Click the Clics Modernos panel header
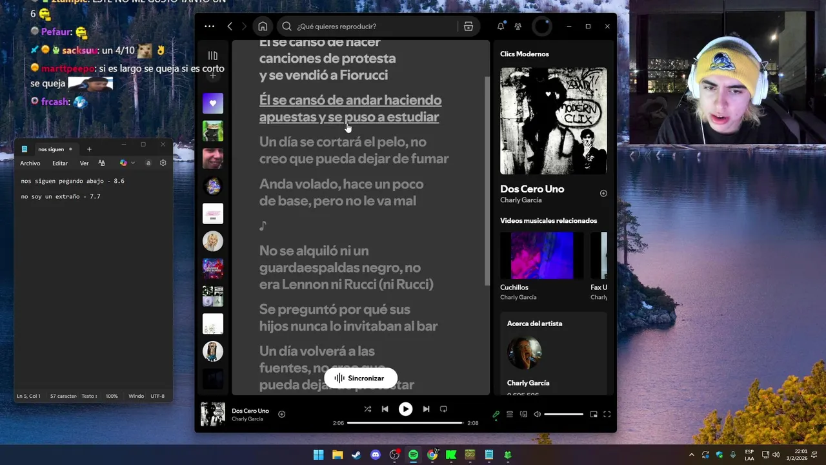The height and width of the screenshot is (465, 826). pyautogui.click(x=525, y=54)
